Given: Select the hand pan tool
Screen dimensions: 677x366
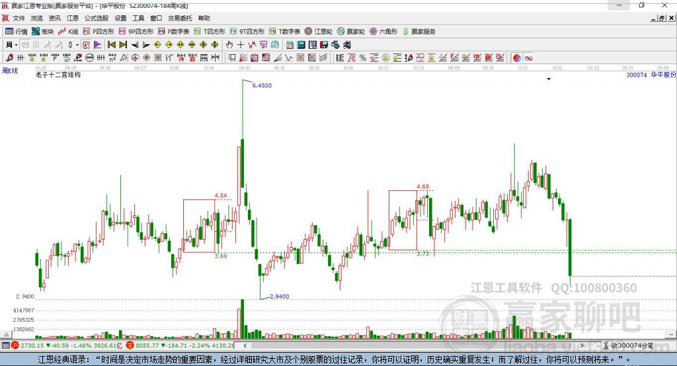Looking at the screenshot, I should [229, 45].
